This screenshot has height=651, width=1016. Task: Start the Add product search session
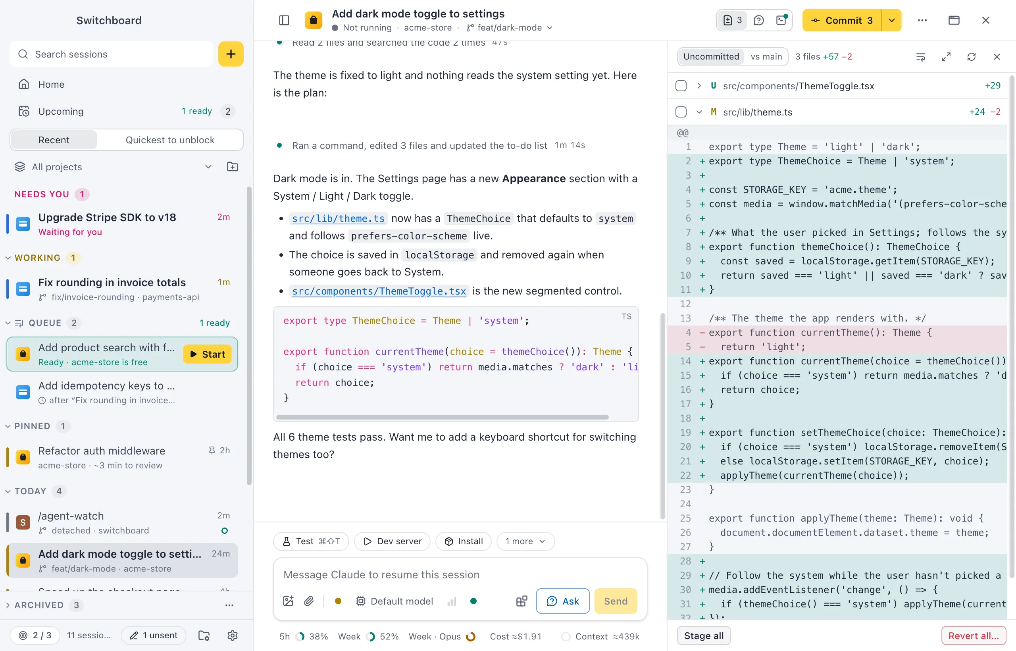(207, 354)
